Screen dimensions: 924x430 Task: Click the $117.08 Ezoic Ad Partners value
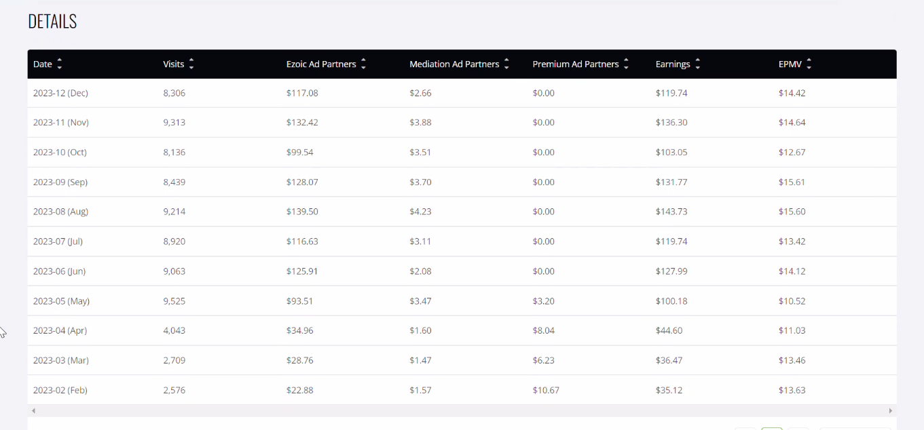(x=302, y=93)
